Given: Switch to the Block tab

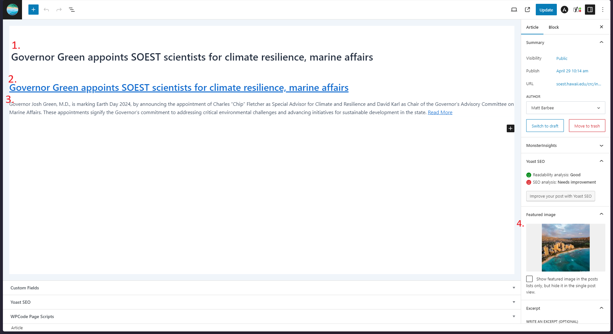Looking at the screenshot, I should (554, 27).
